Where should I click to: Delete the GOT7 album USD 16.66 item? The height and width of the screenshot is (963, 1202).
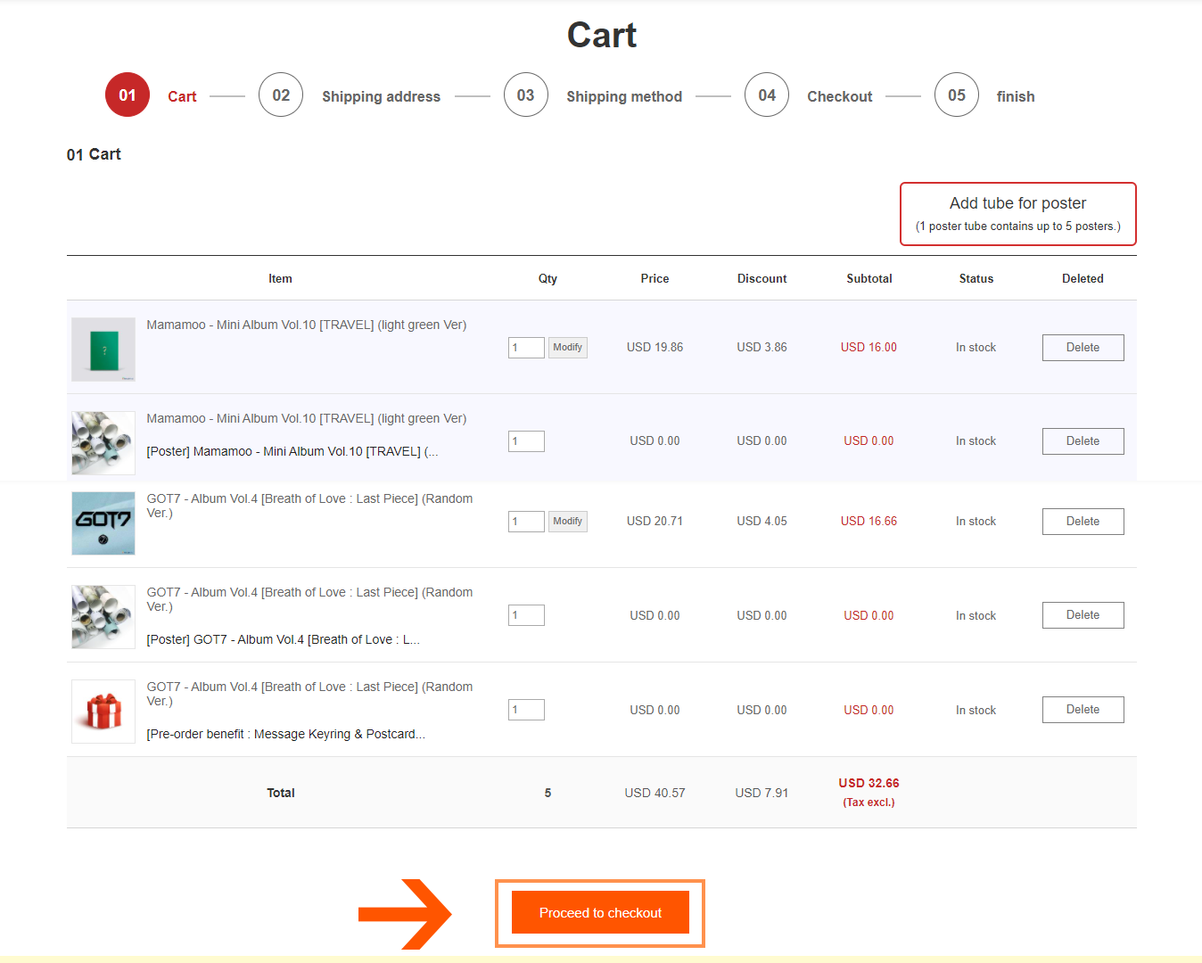tap(1083, 522)
